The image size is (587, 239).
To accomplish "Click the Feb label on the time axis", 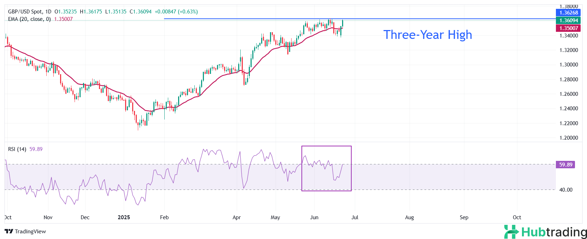I will [x=164, y=217].
